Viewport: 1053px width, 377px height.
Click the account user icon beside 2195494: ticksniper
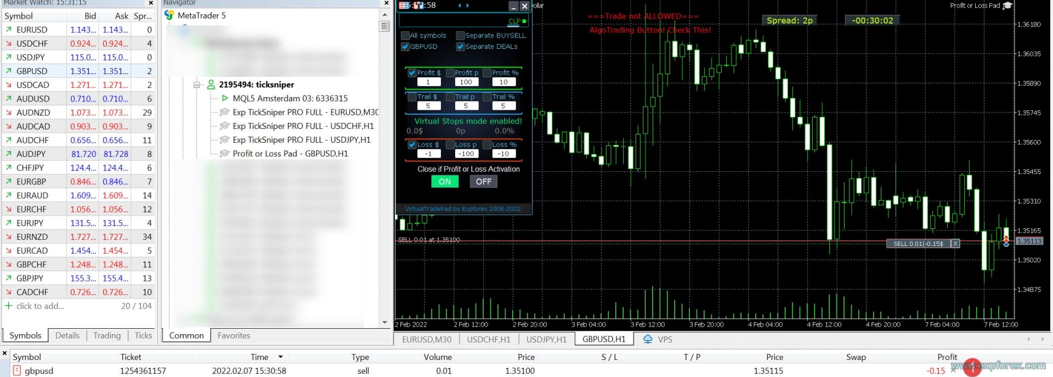(x=211, y=85)
